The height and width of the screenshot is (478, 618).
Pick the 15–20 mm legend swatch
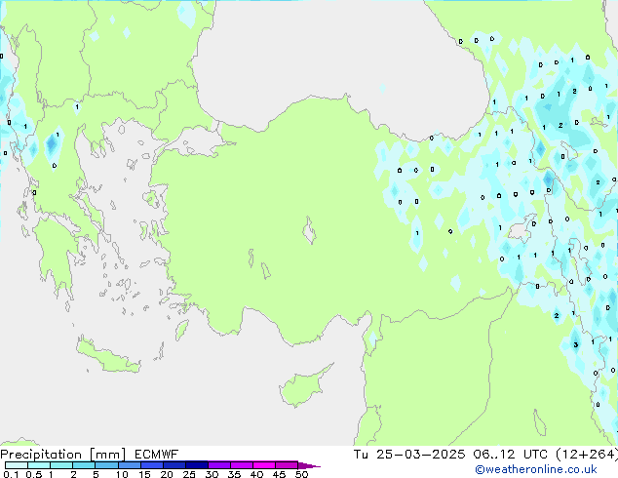coord(151,465)
